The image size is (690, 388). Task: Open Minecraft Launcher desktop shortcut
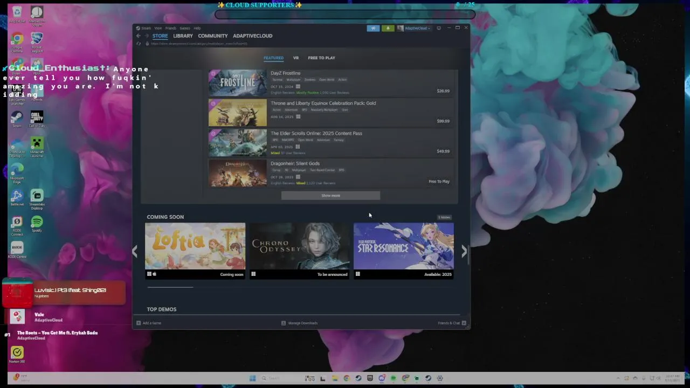click(37, 147)
